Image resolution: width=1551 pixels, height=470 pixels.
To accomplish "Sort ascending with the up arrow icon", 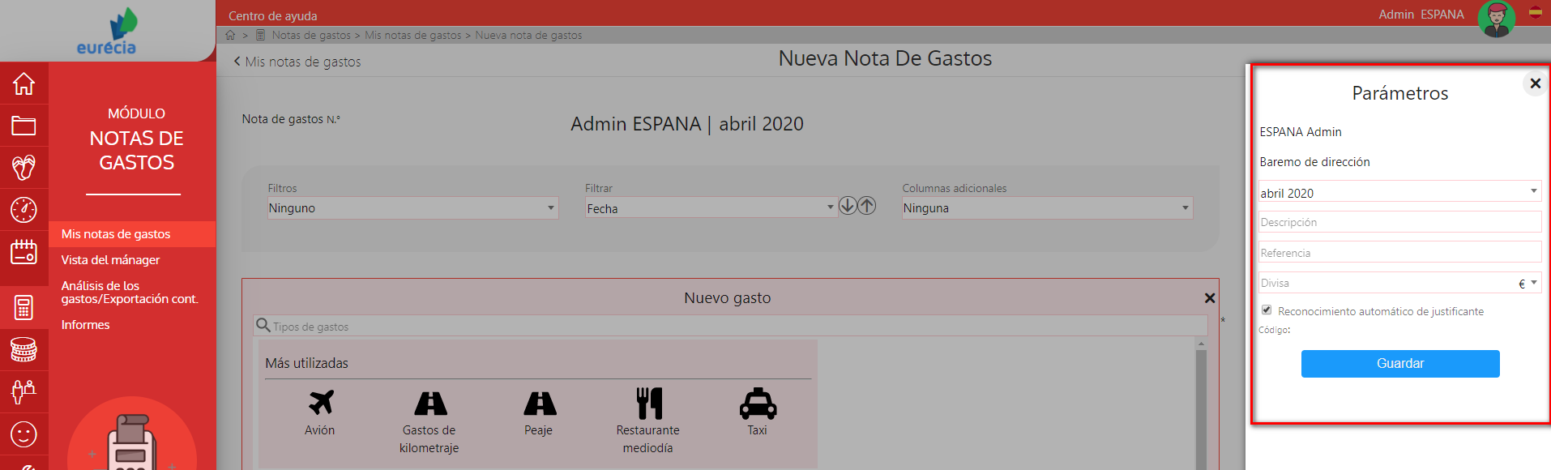I will (867, 206).
